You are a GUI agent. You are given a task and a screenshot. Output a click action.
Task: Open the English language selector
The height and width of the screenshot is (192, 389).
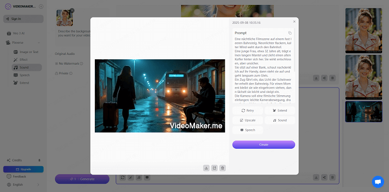(23, 185)
